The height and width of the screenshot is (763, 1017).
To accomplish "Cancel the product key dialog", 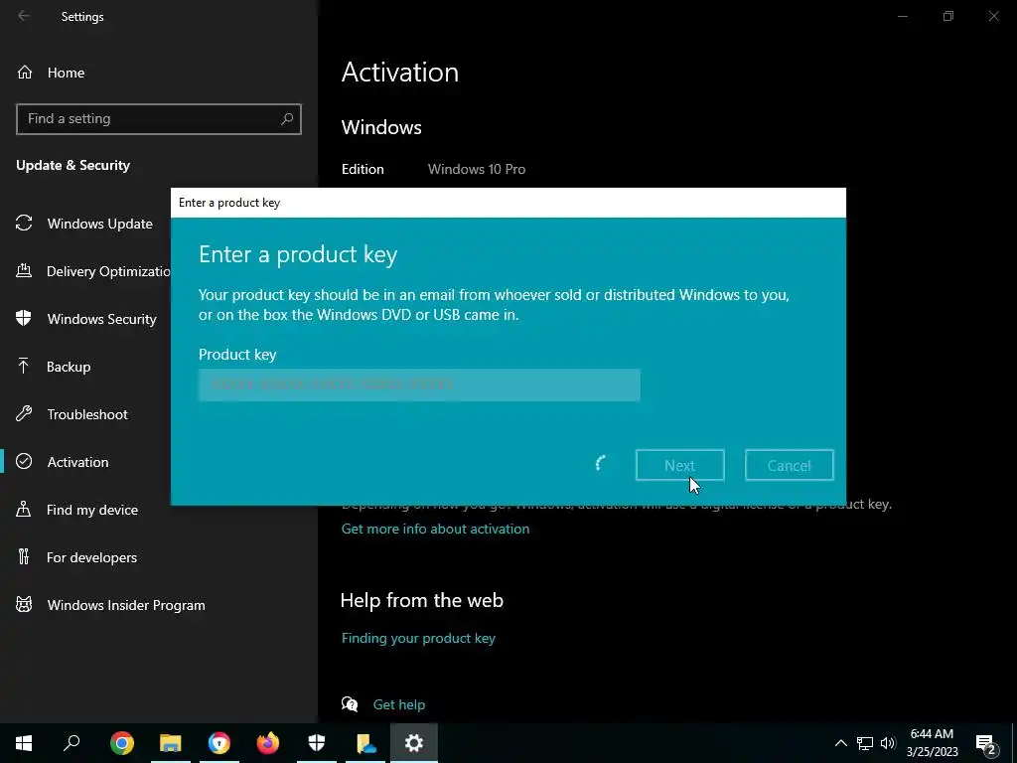I will tap(790, 465).
